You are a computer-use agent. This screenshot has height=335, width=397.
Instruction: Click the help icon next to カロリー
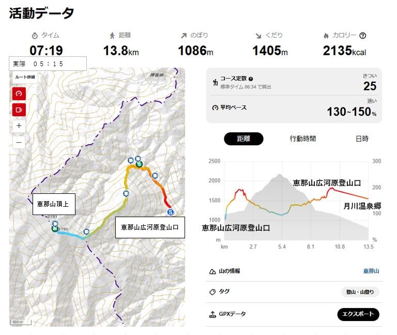[x=362, y=36]
